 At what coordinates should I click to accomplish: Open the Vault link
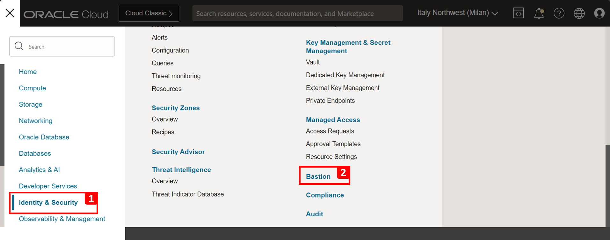point(313,62)
